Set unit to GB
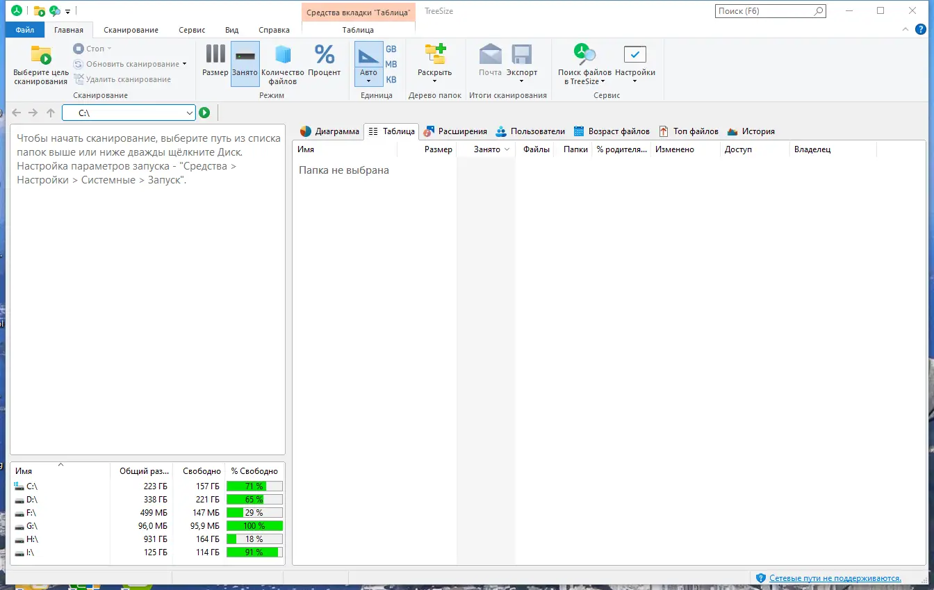The width and height of the screenshot is (934, 590). (391, 49)
